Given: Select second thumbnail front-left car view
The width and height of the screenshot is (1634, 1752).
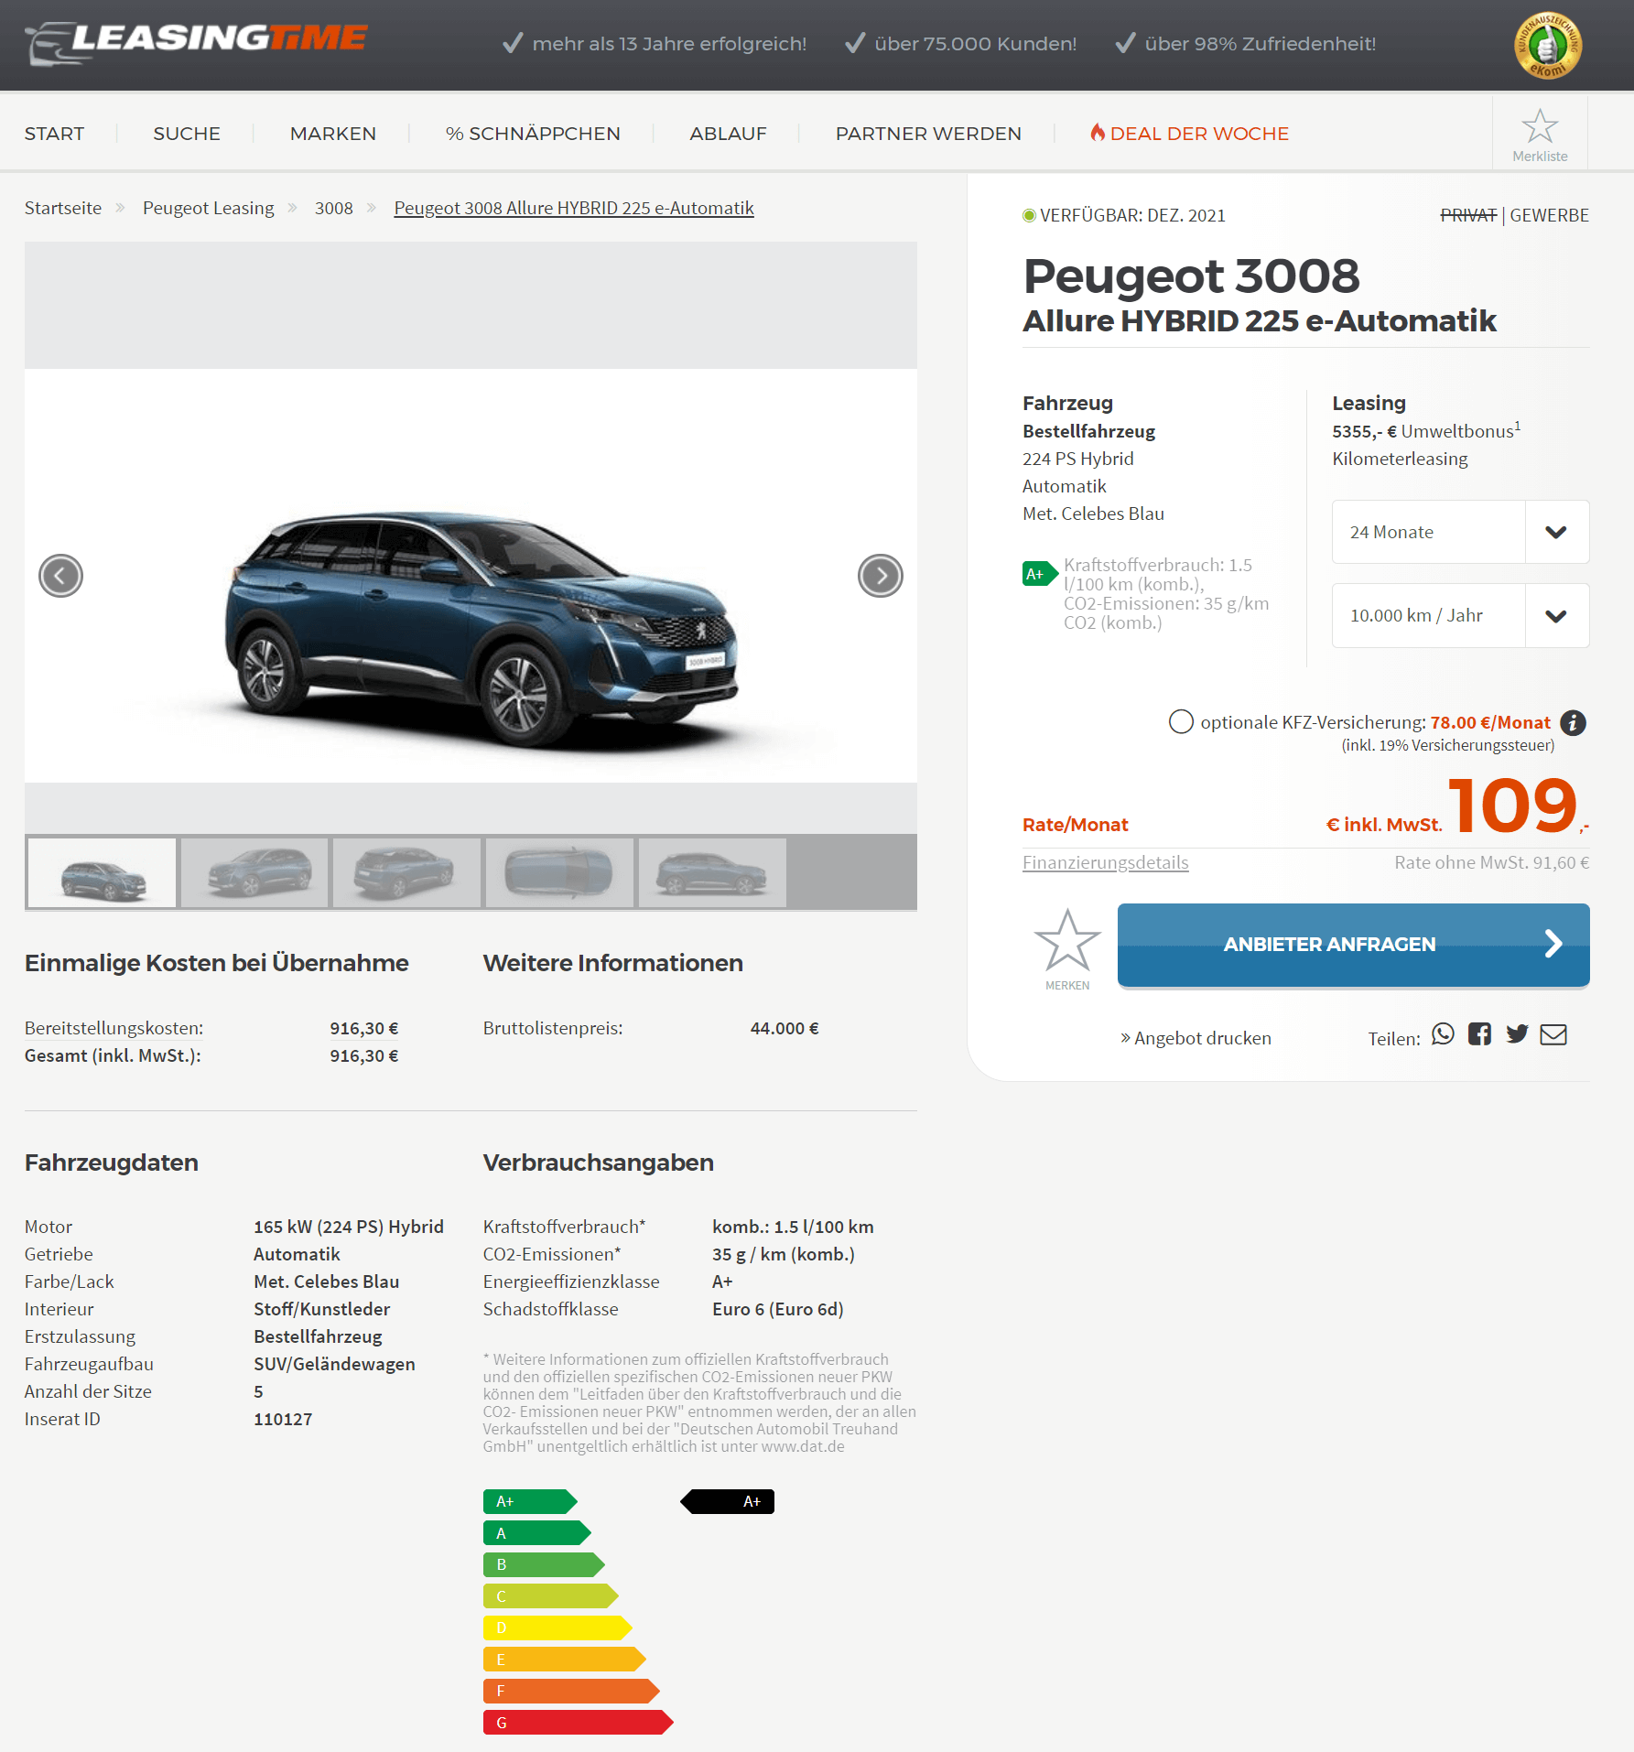Looking at the screenshot, I should (254, 872).
